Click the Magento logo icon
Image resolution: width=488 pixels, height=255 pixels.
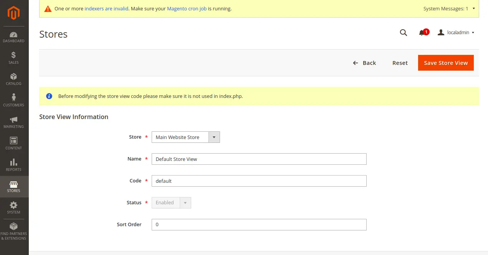13,13
